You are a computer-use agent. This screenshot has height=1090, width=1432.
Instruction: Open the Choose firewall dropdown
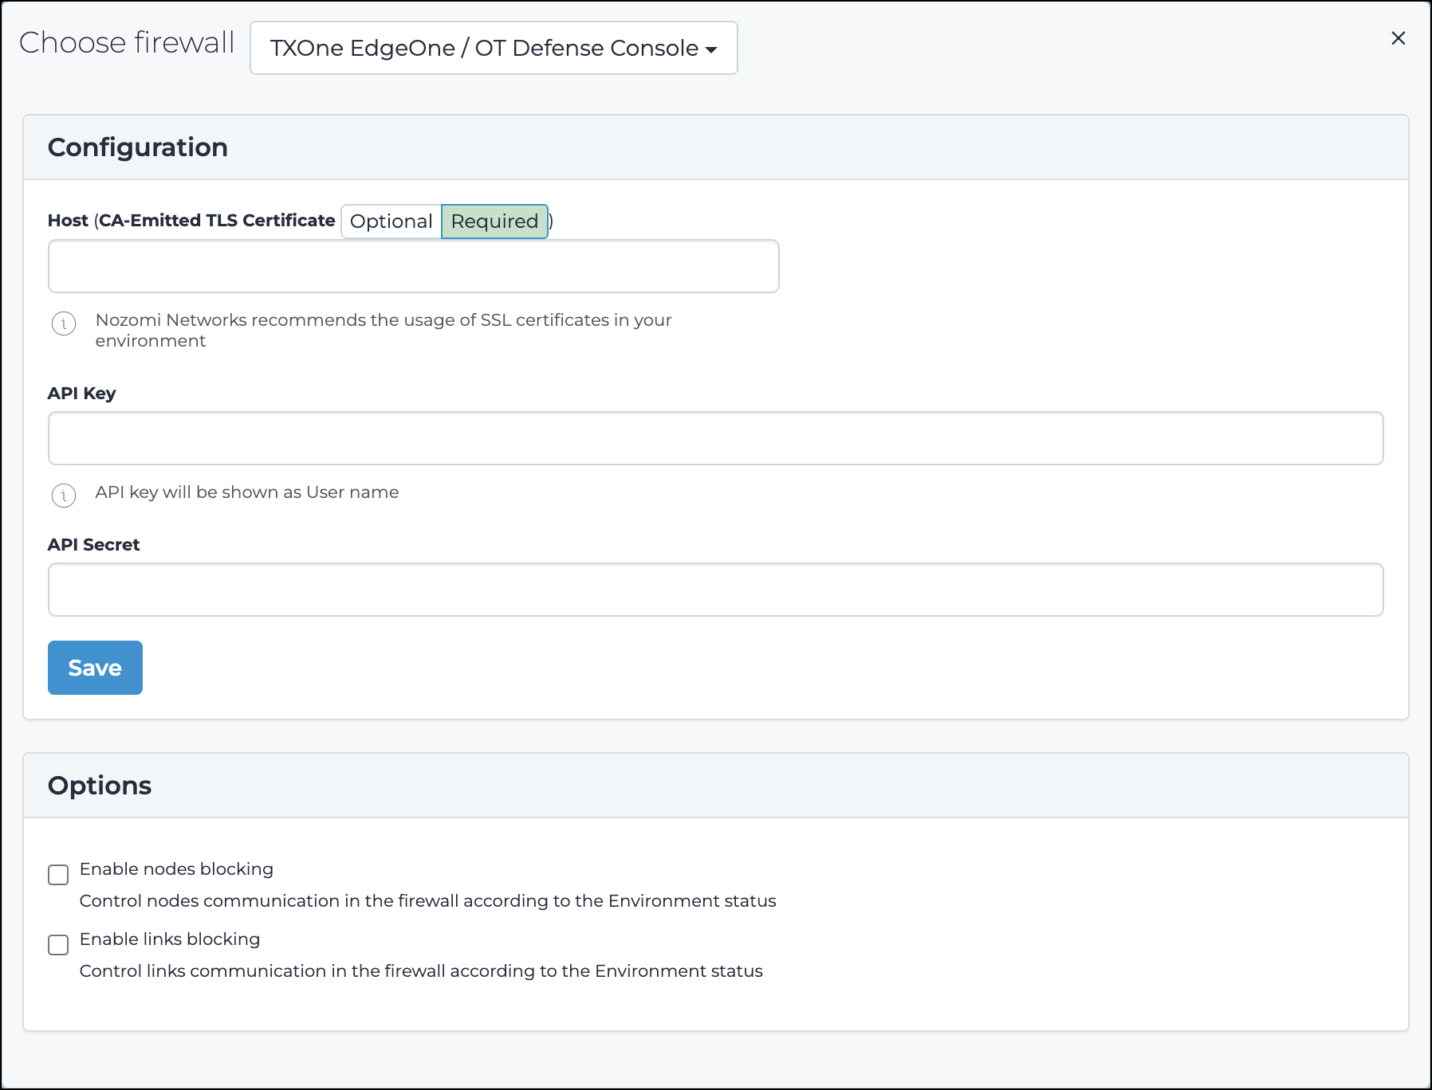tap(494, 48)
